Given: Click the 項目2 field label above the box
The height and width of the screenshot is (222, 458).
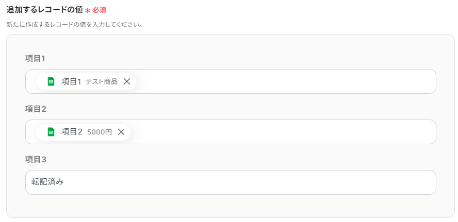Looking at the screenshot, I should [x=36, y=109].
